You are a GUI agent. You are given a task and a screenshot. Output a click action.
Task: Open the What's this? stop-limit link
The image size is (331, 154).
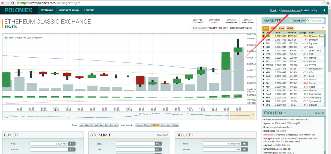[162, 135]
